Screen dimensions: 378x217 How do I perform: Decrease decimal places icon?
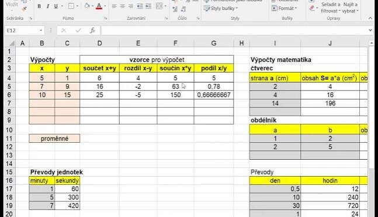click(183, 9)
